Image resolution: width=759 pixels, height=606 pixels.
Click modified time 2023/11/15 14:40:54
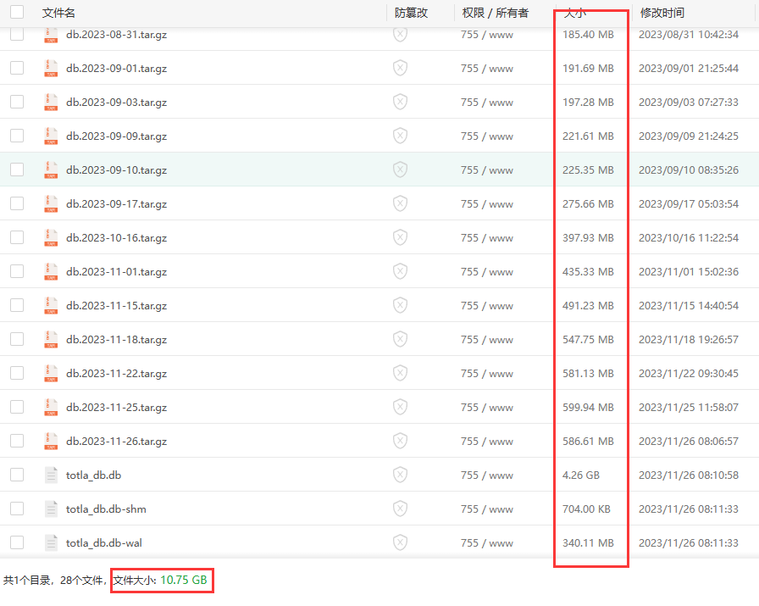point(689,306)
